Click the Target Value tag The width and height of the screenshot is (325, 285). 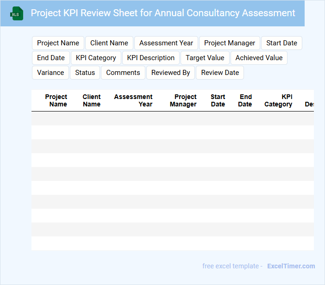[205, 58]
